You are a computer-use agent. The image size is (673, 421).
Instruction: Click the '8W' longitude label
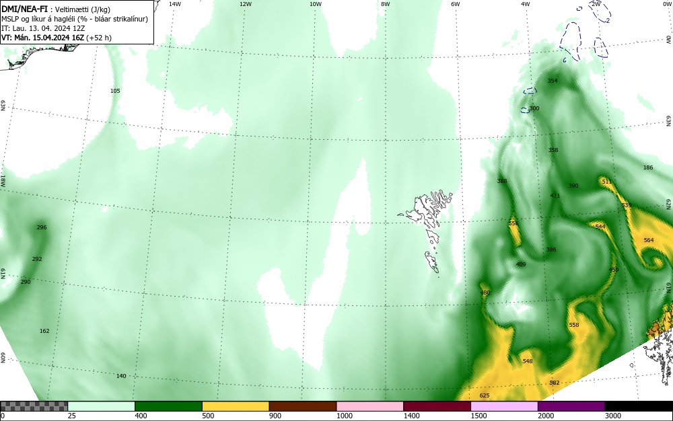pos(386,4)
